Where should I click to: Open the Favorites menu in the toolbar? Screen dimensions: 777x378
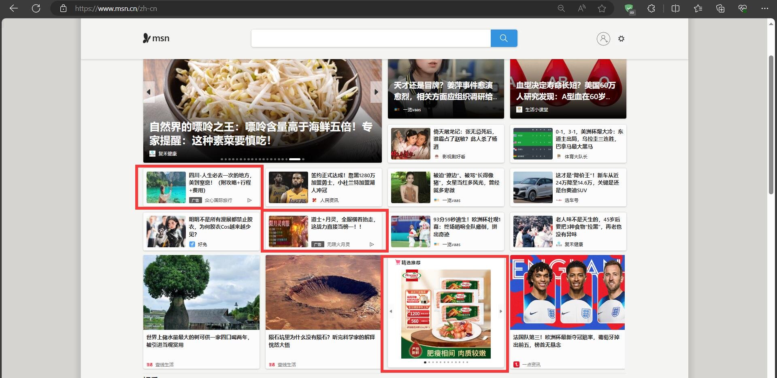click(698, 8)
